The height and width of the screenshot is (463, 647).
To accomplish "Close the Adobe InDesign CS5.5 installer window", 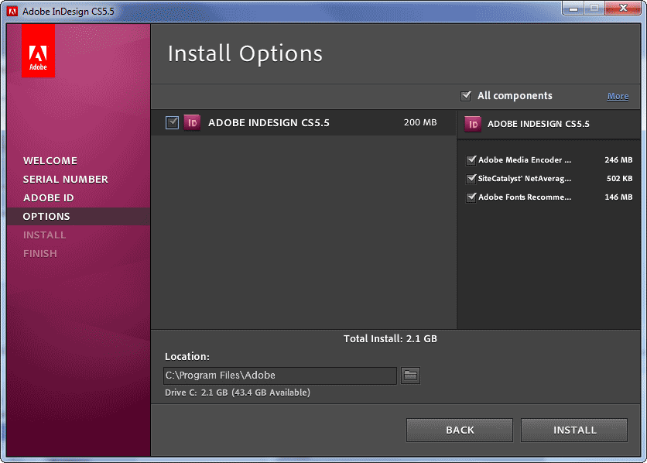I will [623, 9].
